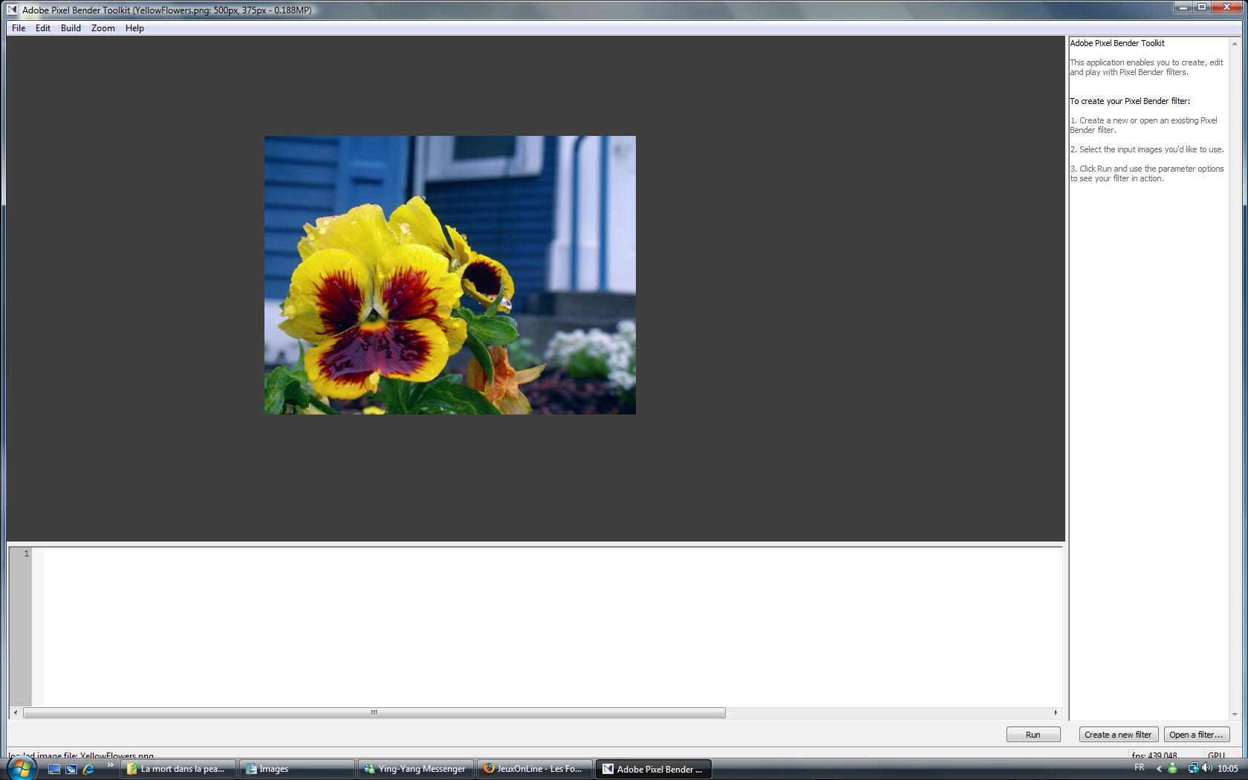The width and height of the screenshot is (1248, 780).
Task: Maximize-restore the Pixel Bender window
Action: pyautogui.click(x=1202, y=7)
